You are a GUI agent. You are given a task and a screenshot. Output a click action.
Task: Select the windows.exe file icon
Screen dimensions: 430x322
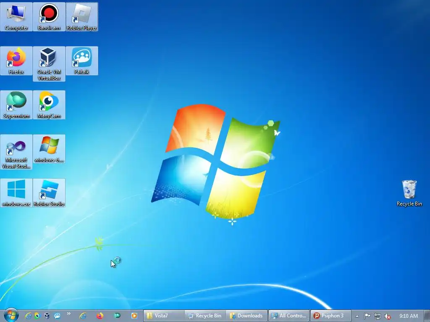(16, 193)
